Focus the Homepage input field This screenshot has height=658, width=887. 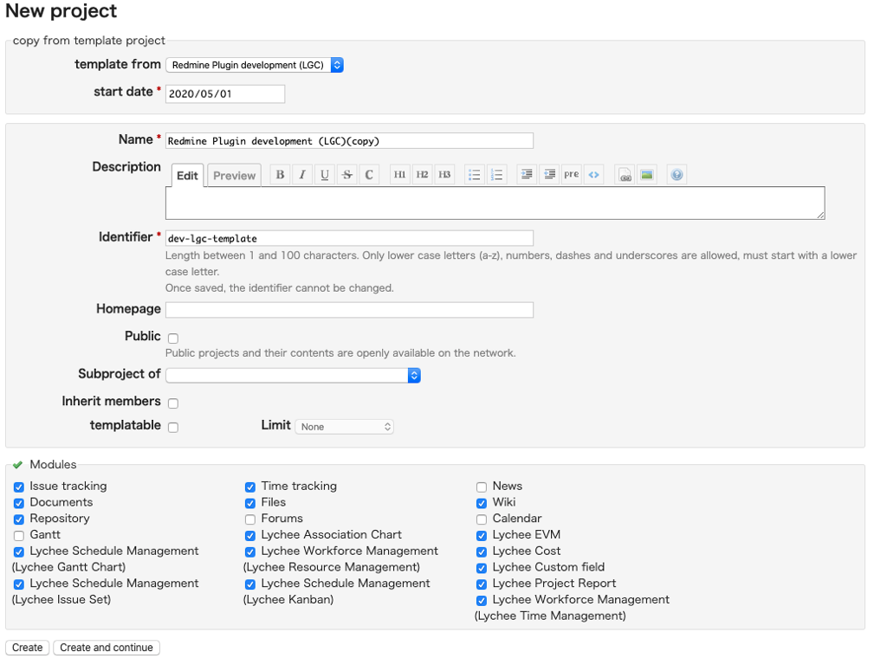350,310
